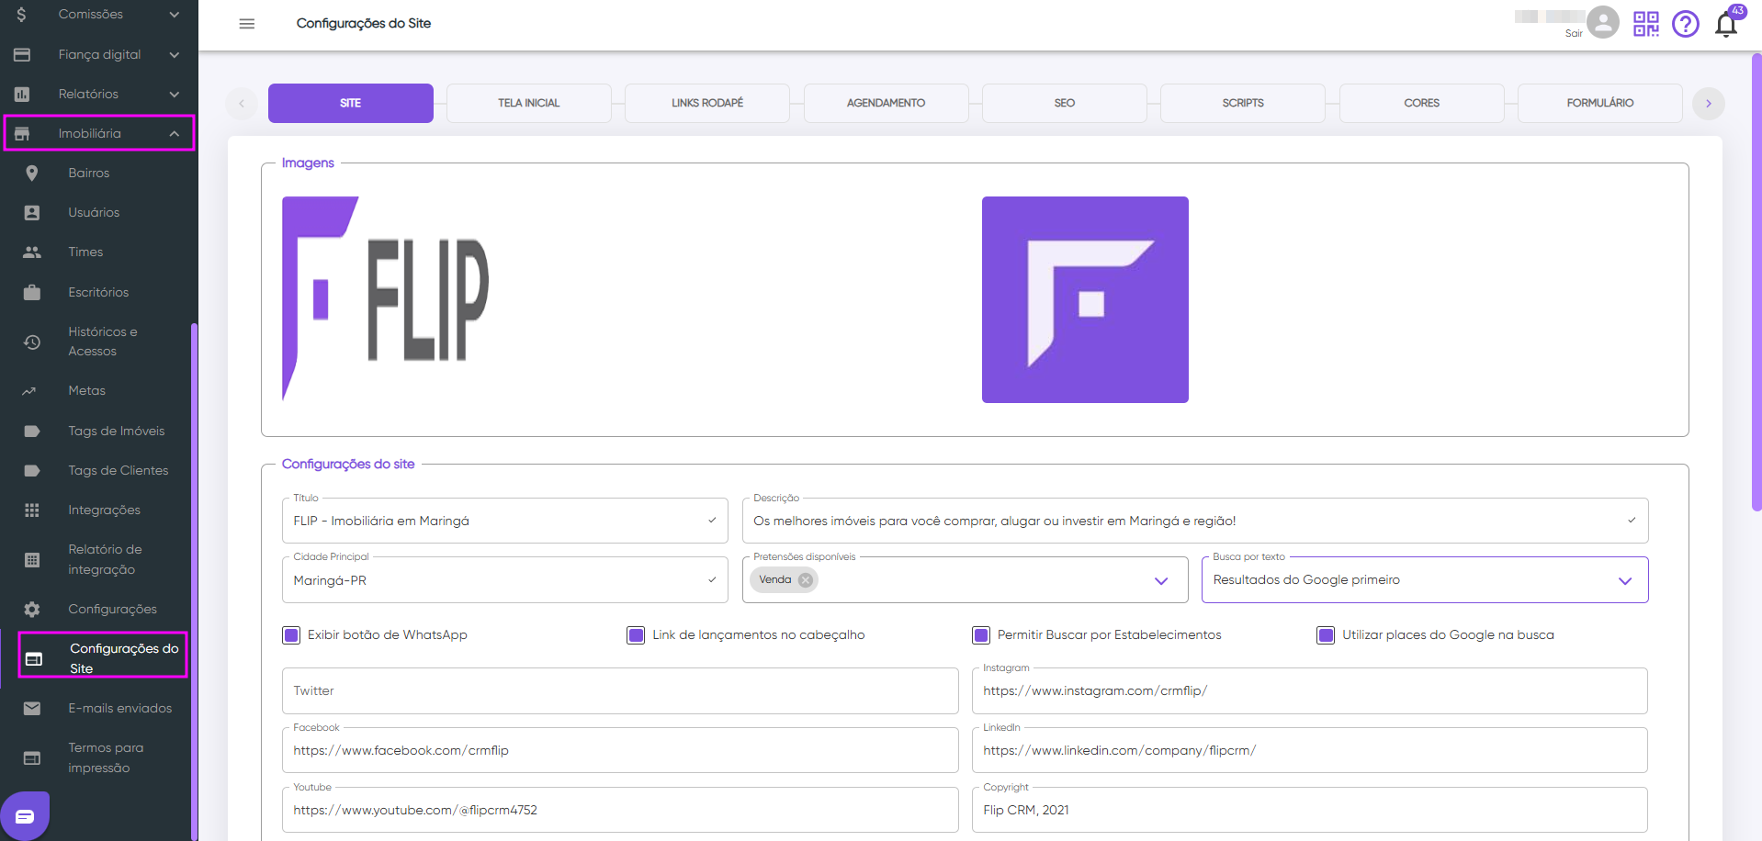This screenshot has width=1762, height=841.
Task: Open the FORMULÁRIO tab
Action: [1600, 103]
